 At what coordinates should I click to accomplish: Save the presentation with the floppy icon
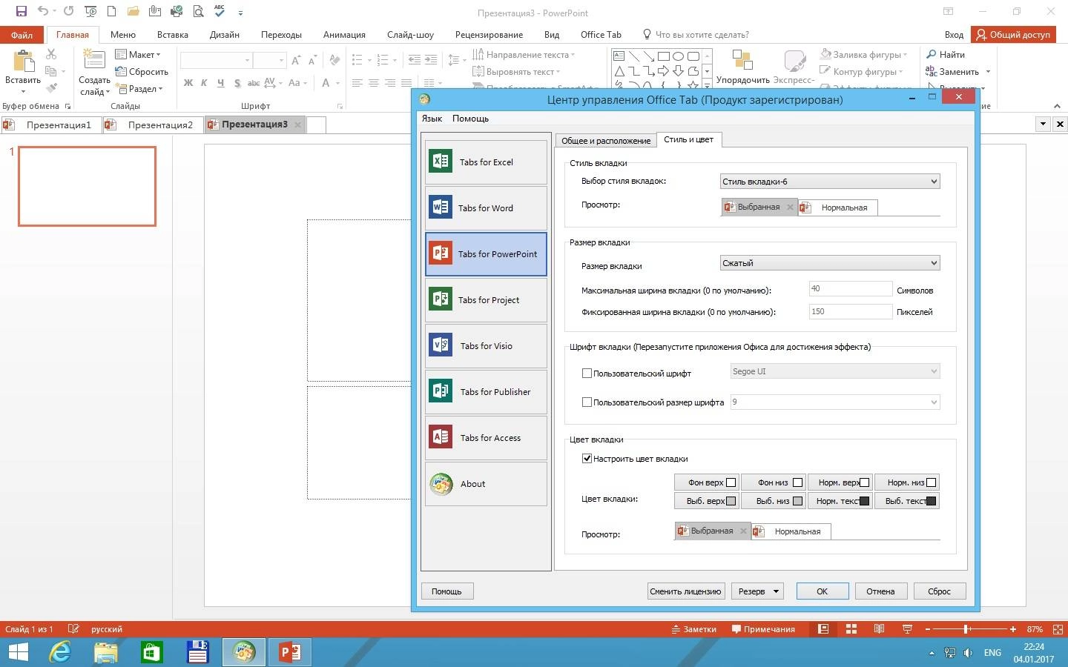coord(21,11)
